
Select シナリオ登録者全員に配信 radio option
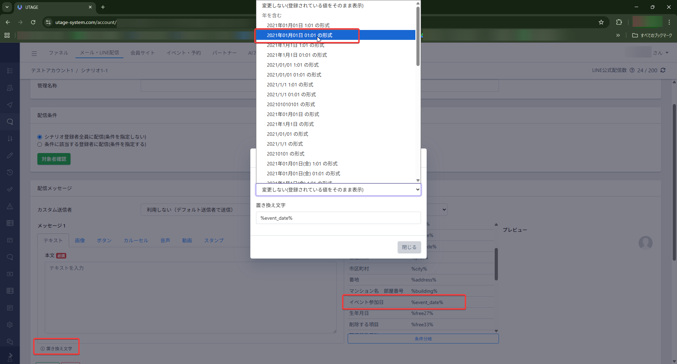40,137
